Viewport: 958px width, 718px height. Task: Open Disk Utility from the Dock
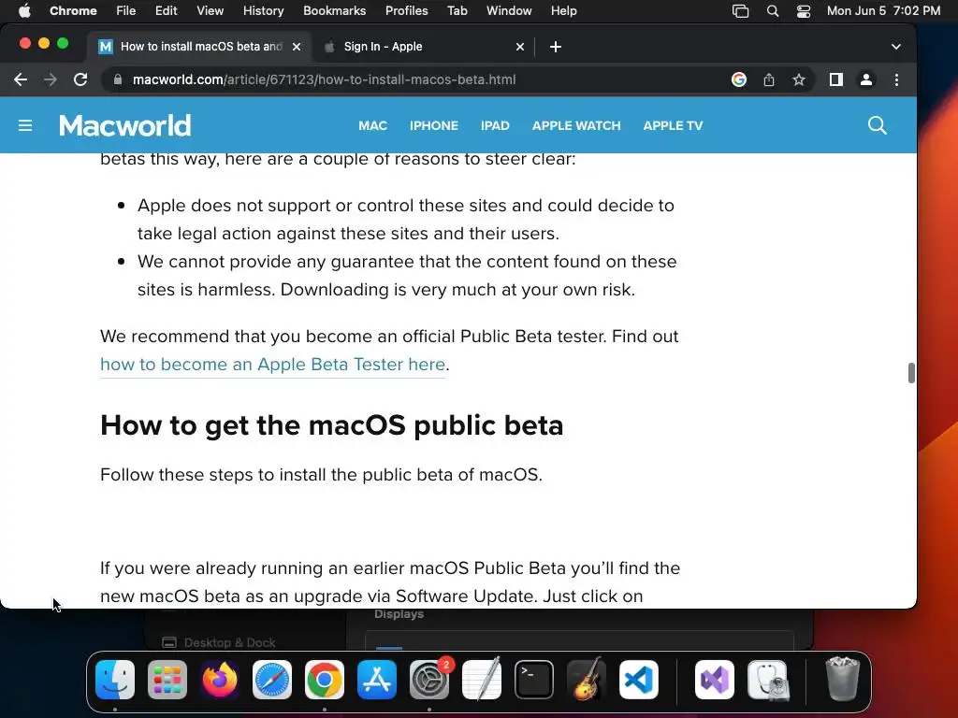(767, 680)
